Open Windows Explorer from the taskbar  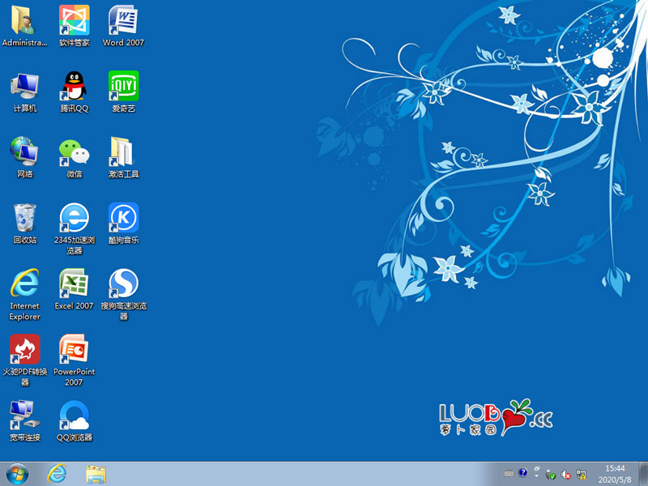tap(96, 474)
